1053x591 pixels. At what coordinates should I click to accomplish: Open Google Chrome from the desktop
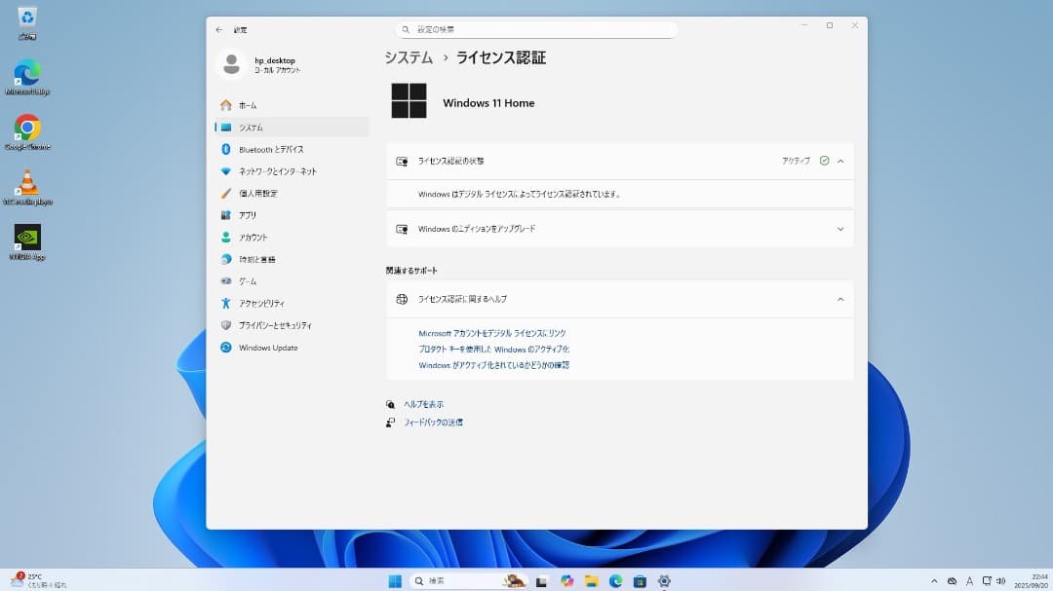point(26,127)
